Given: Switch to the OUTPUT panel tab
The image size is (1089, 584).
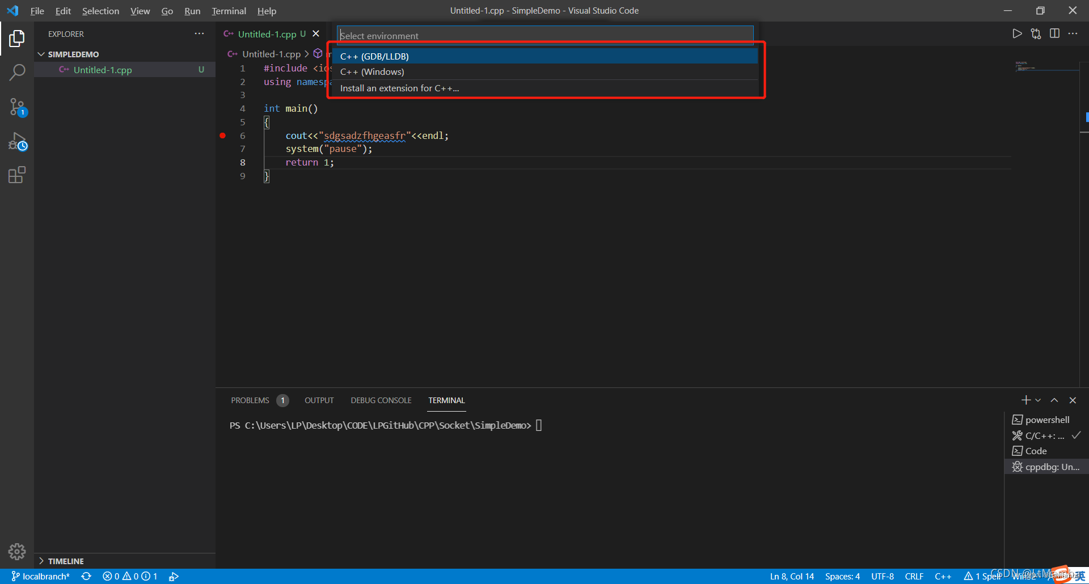Looking at the screenshot, I should coord(319,400).
